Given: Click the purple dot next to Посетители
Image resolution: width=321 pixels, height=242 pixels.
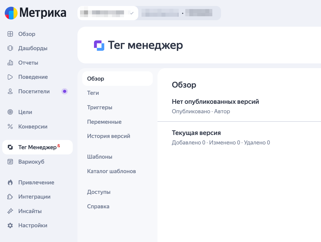Looking at the screenshot, I should [x=64, y=91].
